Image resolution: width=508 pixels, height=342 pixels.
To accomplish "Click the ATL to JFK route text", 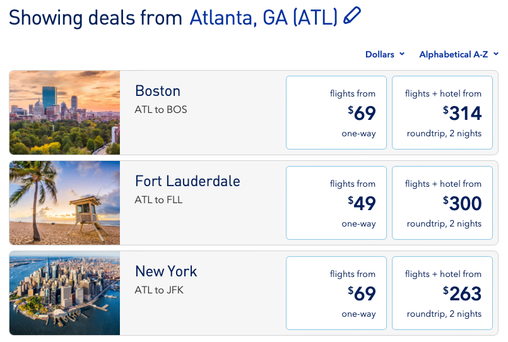I will click(x=160, y=290).
